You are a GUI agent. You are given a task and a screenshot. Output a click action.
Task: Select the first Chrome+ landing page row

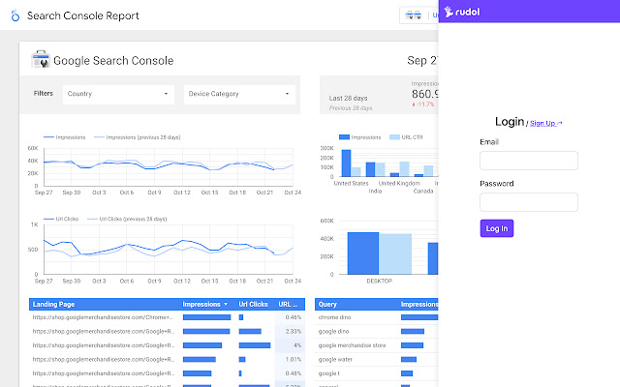[x=167, y=317]
